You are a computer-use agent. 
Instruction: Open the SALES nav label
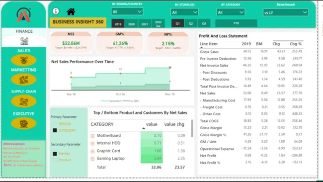point(24,51)
